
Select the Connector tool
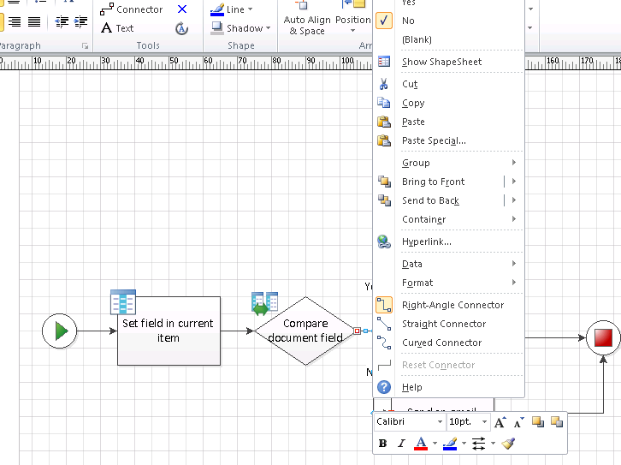(x=131, y=9)
